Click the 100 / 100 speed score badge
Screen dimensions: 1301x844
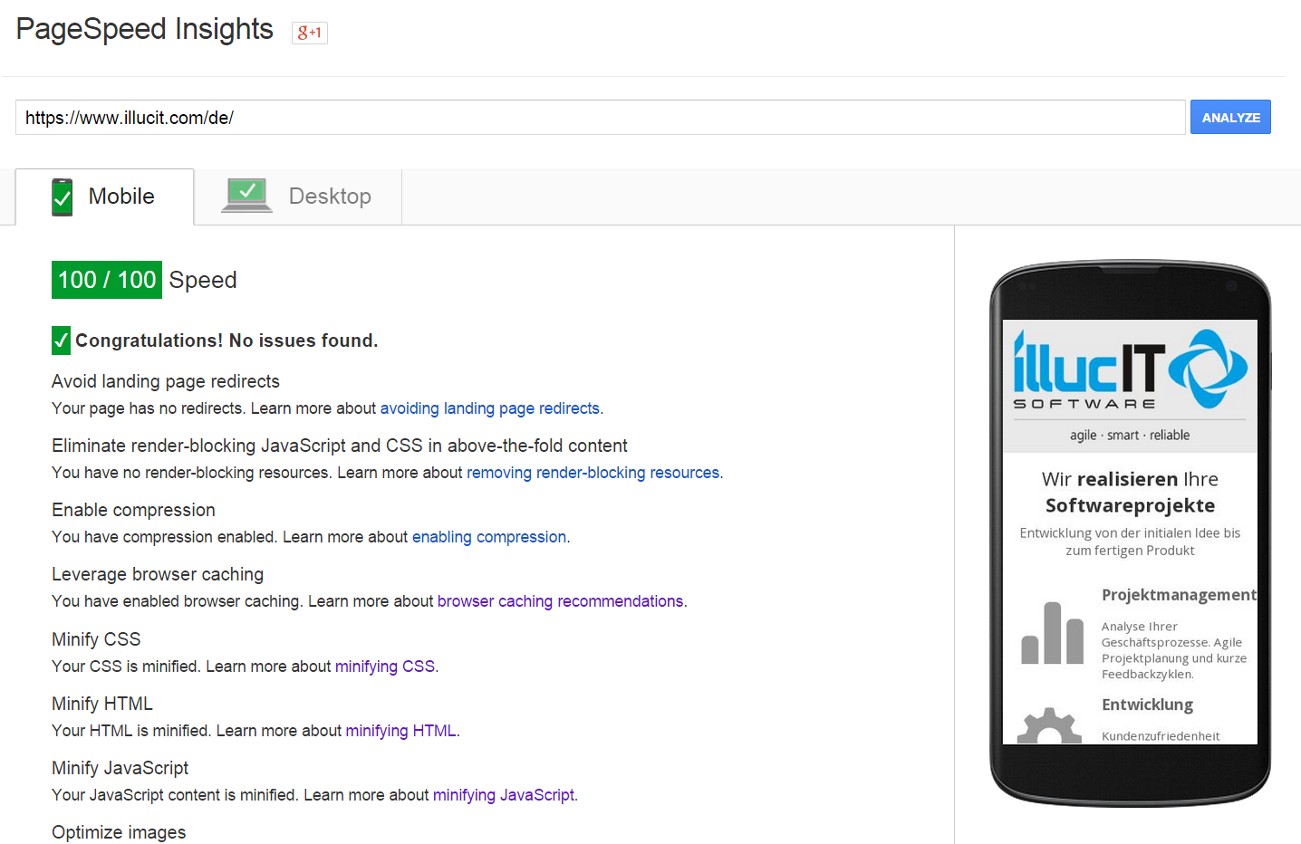[x=107, y=280]
